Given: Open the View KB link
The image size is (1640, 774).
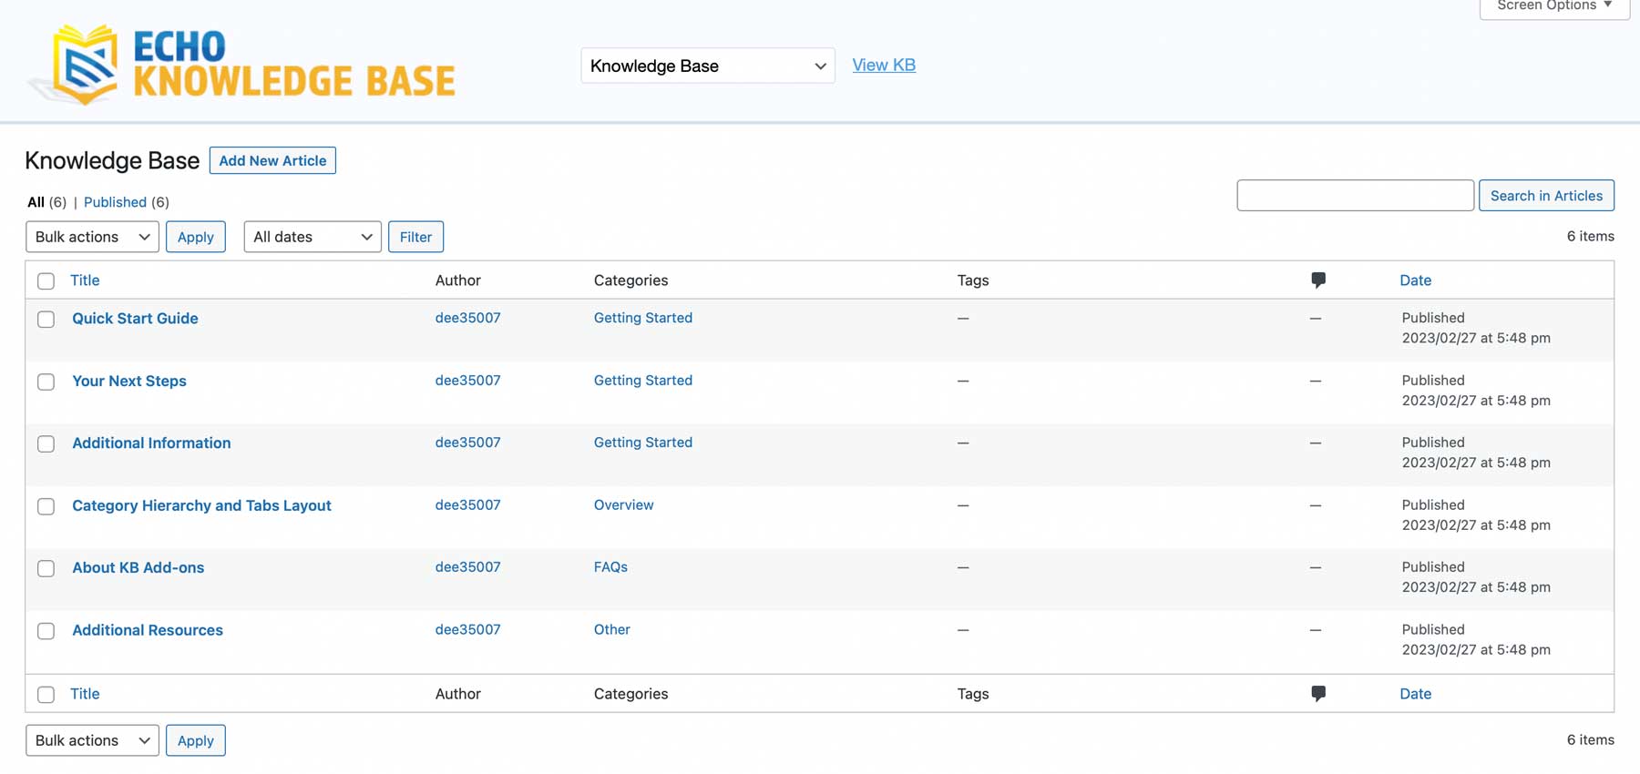Looking at the screenshot, I should pyautogui.click(x=883, y=66).
